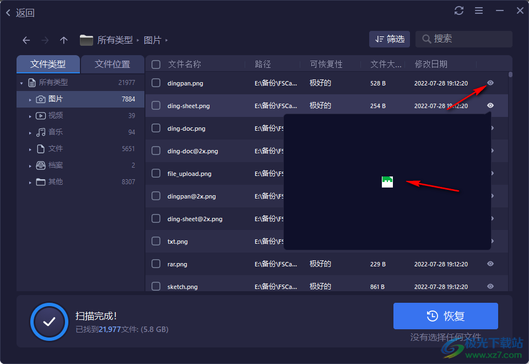Switch to the 文件位置 tab
This screenshot has width=529, height=364.
pos(112,63)
